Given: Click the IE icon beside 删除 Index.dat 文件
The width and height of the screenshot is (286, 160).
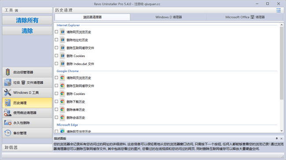Looking at the screenshot, I should (x=62, y=64).
